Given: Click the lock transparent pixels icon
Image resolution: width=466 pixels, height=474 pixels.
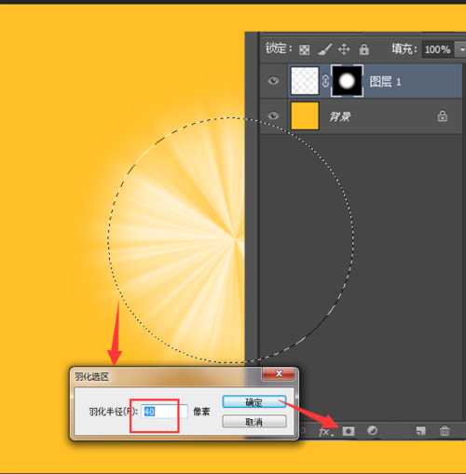Looking at the screenshot, I should 304,49.
